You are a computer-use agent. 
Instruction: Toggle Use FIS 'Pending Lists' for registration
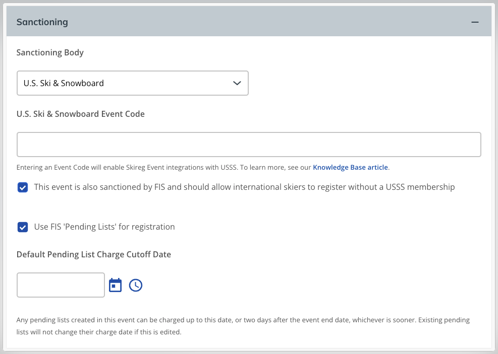pos(23,227)
